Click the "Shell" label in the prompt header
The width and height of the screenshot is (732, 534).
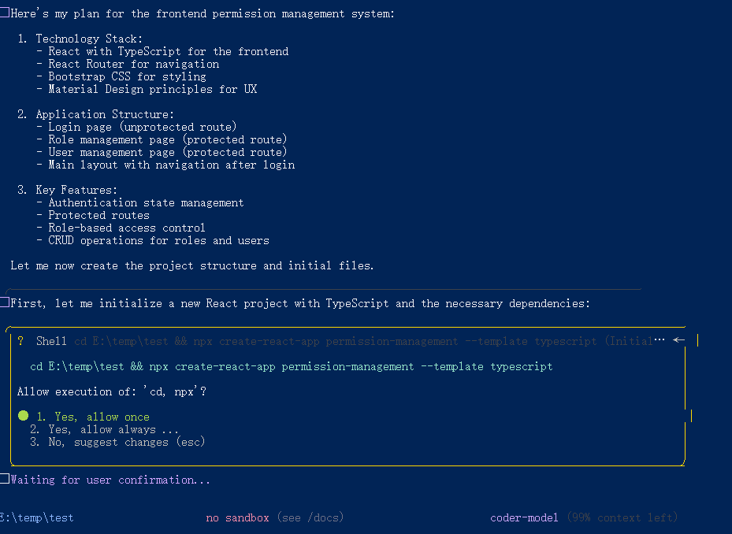(51, 341)
